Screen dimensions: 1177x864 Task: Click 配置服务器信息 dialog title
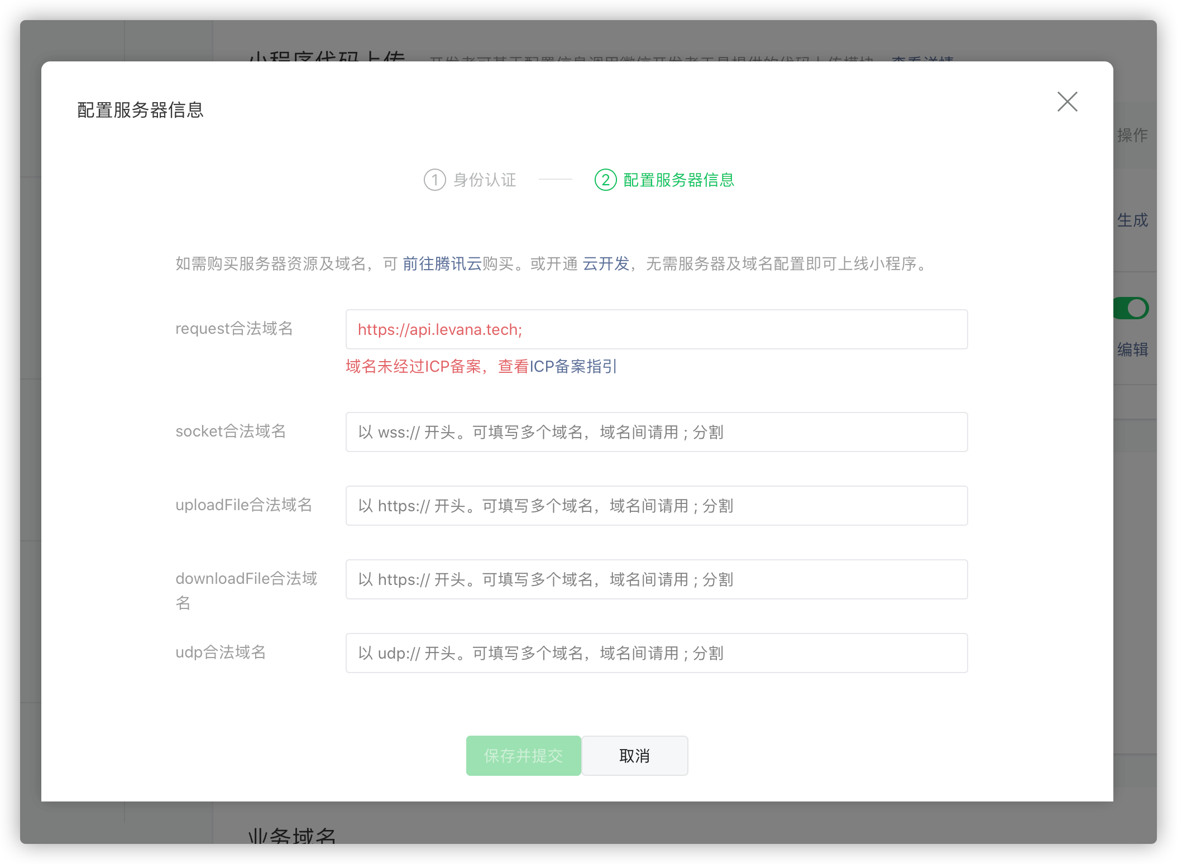coord(140,110)
